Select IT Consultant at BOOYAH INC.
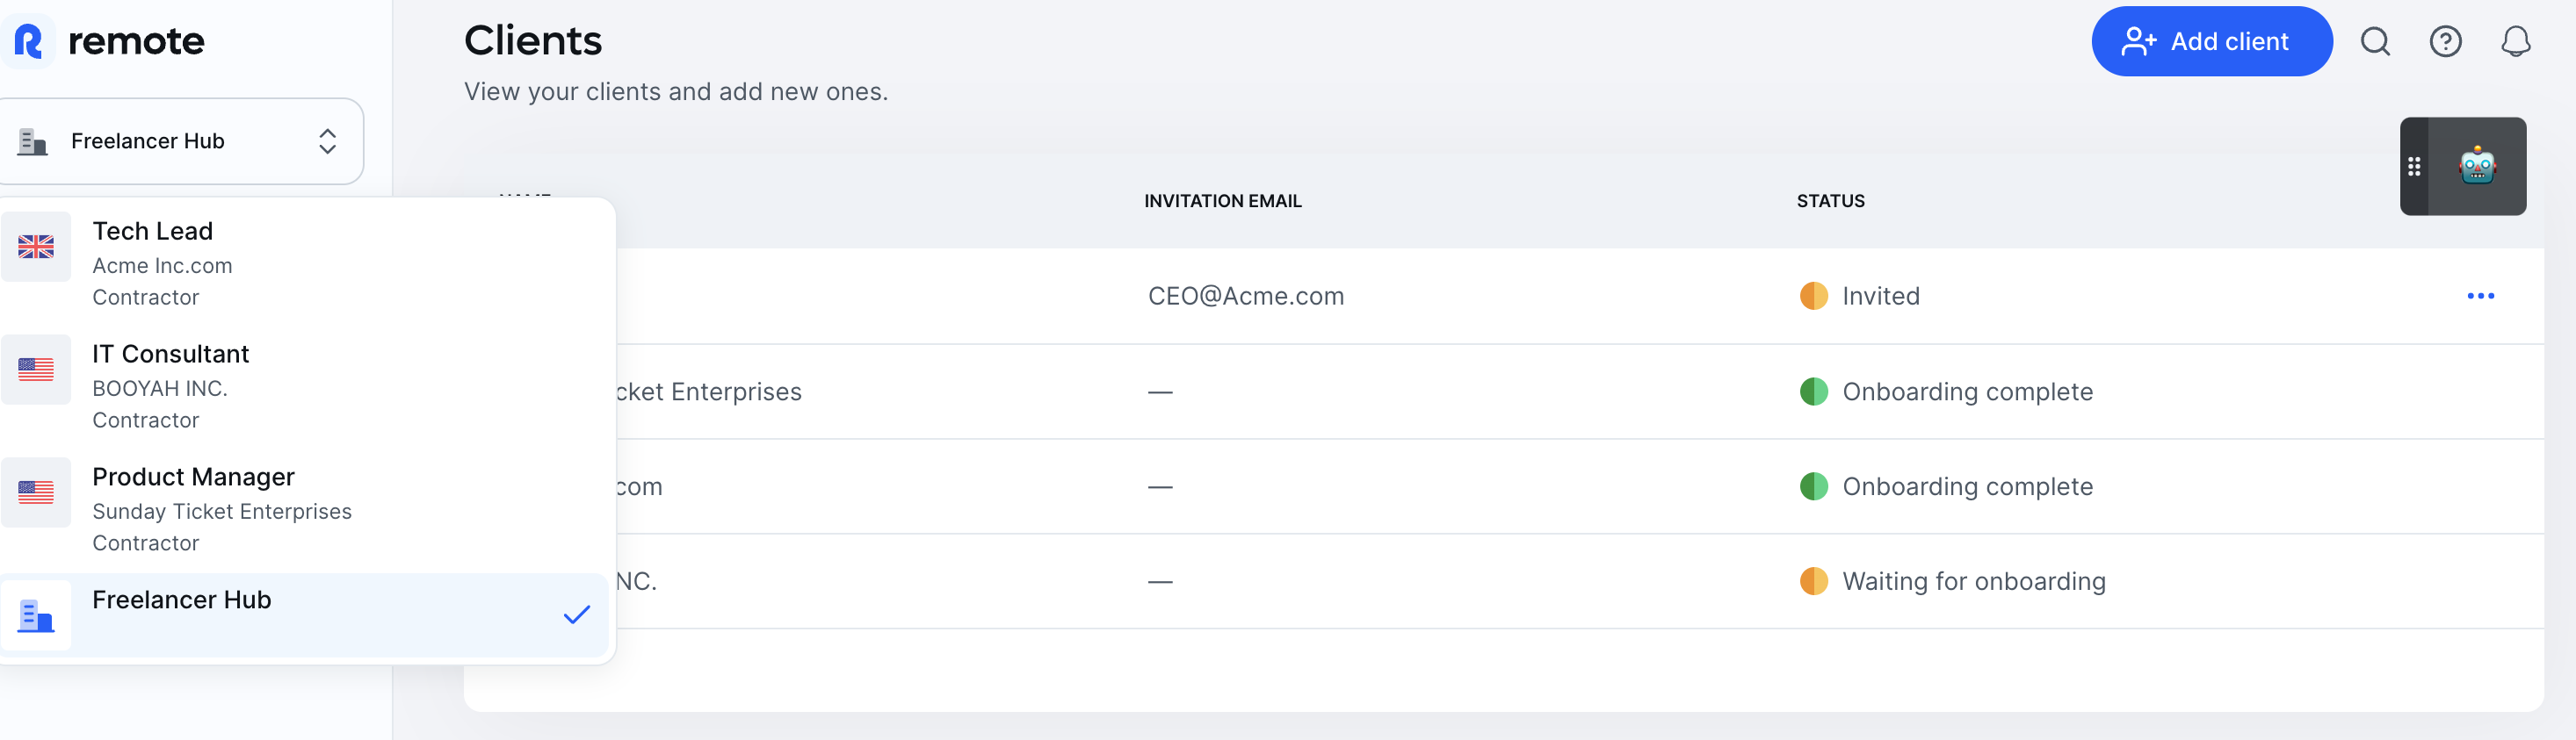 click(304, 385)
